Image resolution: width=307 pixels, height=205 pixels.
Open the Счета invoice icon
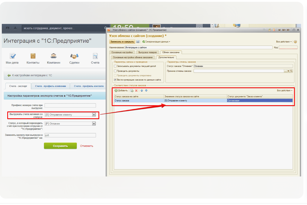pyautogui.click(x=95, y=56)
